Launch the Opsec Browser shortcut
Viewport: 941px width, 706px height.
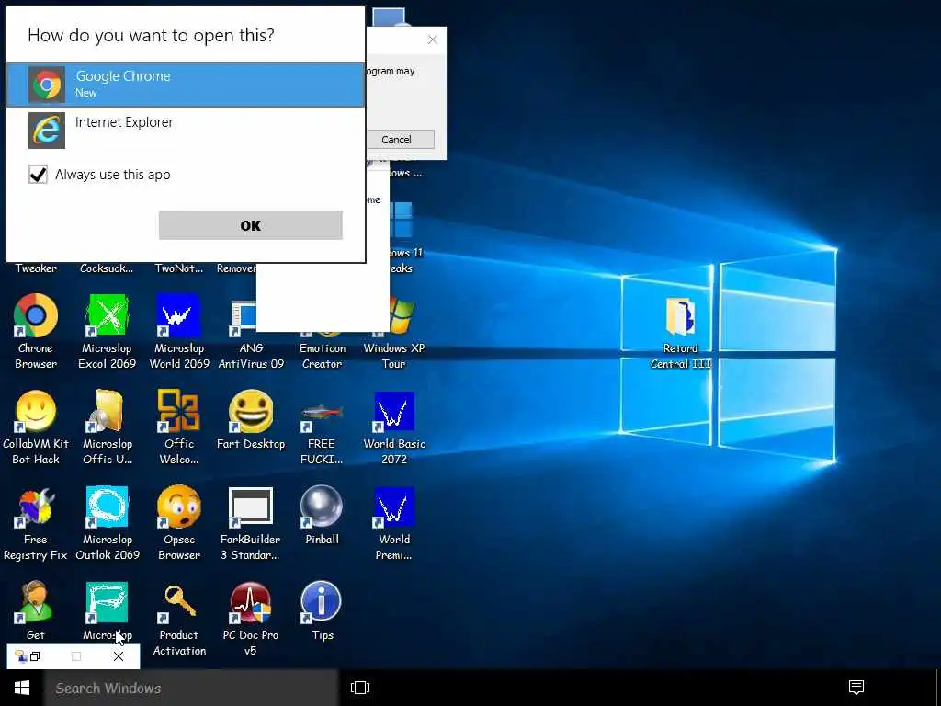(x=179, y=522)
